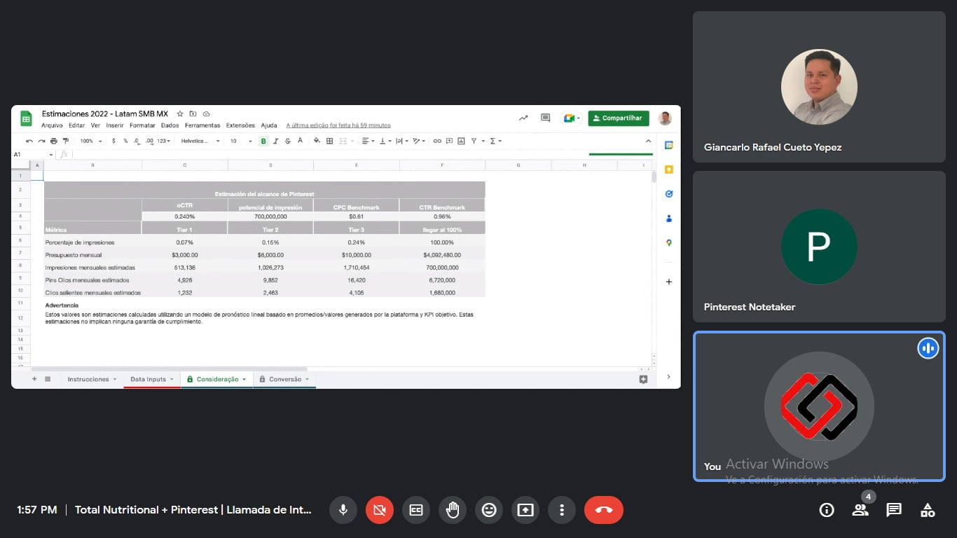This screenshot has height=538, width=957.
Task: Open the three-dot more options menu
Action: tap(562, 510)
